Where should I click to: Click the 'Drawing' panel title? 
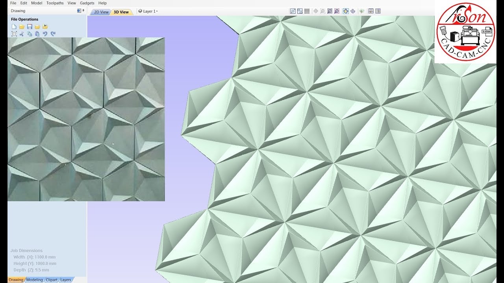18,11
